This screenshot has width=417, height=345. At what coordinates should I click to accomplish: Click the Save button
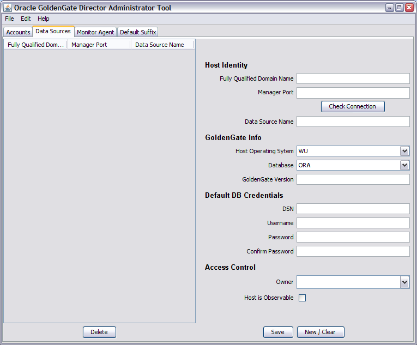(277, 332)
